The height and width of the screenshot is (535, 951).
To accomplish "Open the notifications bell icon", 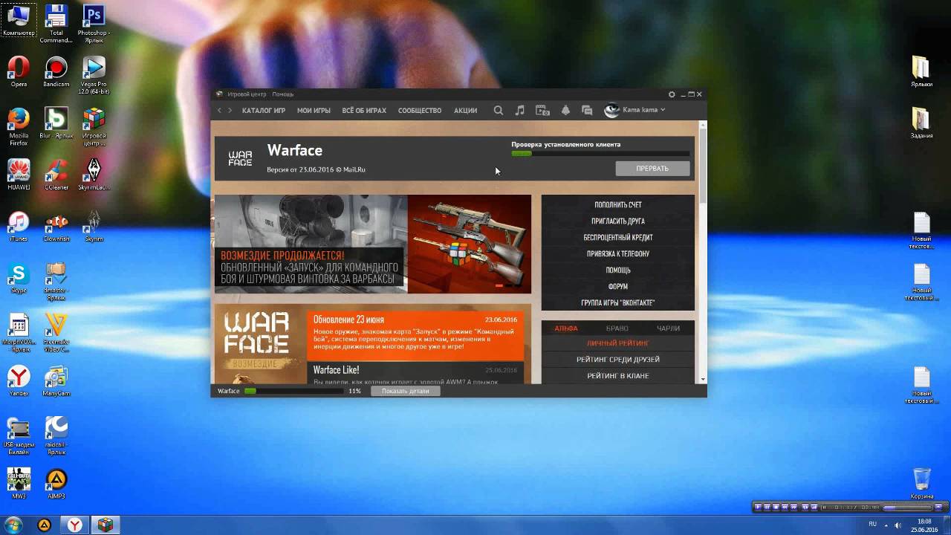I will 565,110.
